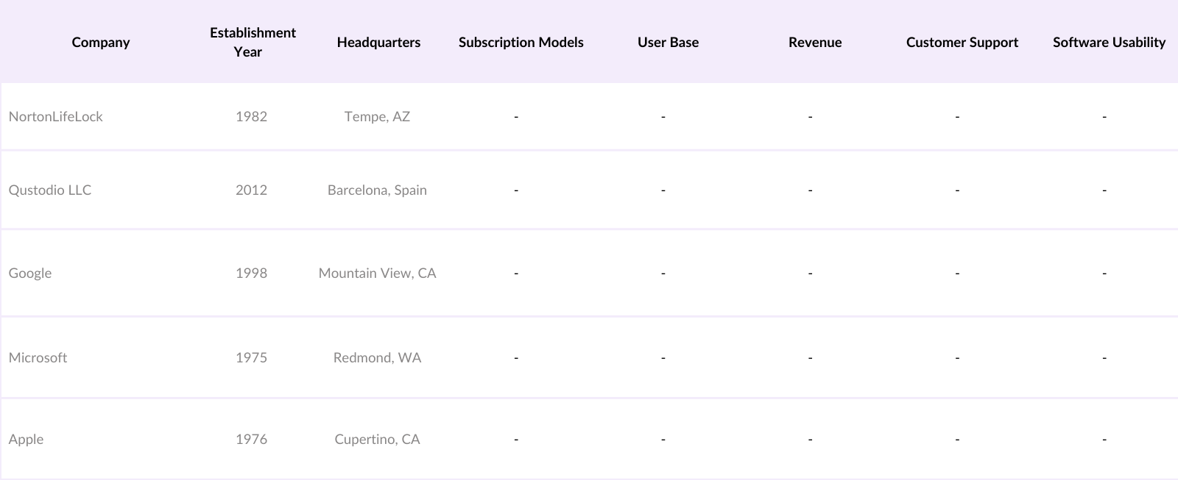Click the Tempe, AZ headquarters cell
Screen dimensions: 1178x480
coord(377,116)
